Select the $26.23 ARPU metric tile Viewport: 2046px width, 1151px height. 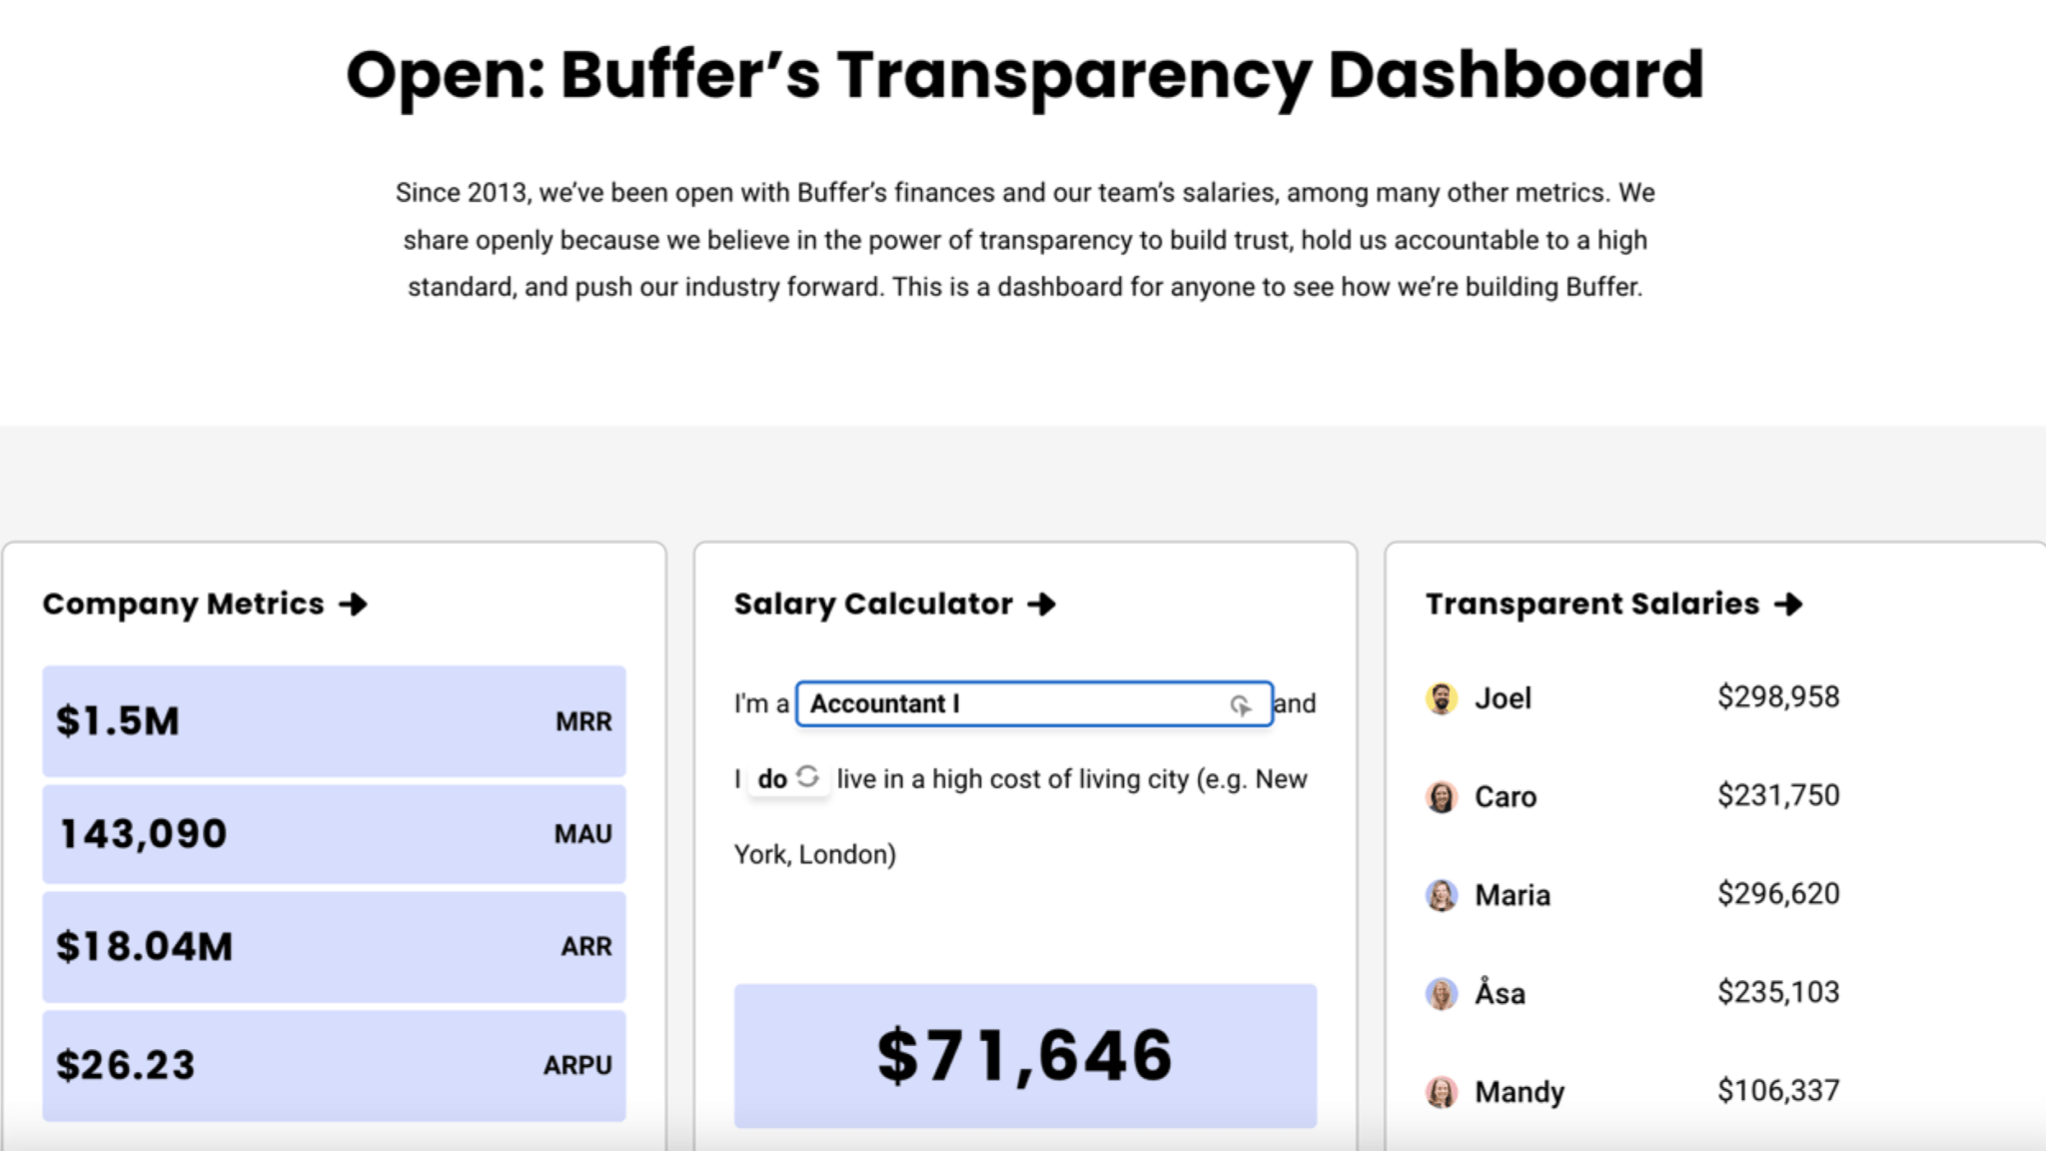[334, 1065]
